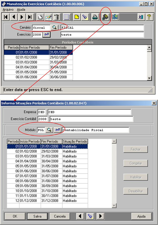Click next arrow button in bottom bar

[x=100, y=216]
